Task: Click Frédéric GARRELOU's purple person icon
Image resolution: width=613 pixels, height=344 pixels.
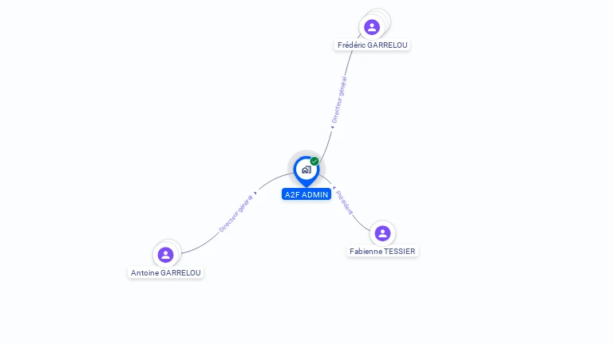Action: (x=372, y=27)
